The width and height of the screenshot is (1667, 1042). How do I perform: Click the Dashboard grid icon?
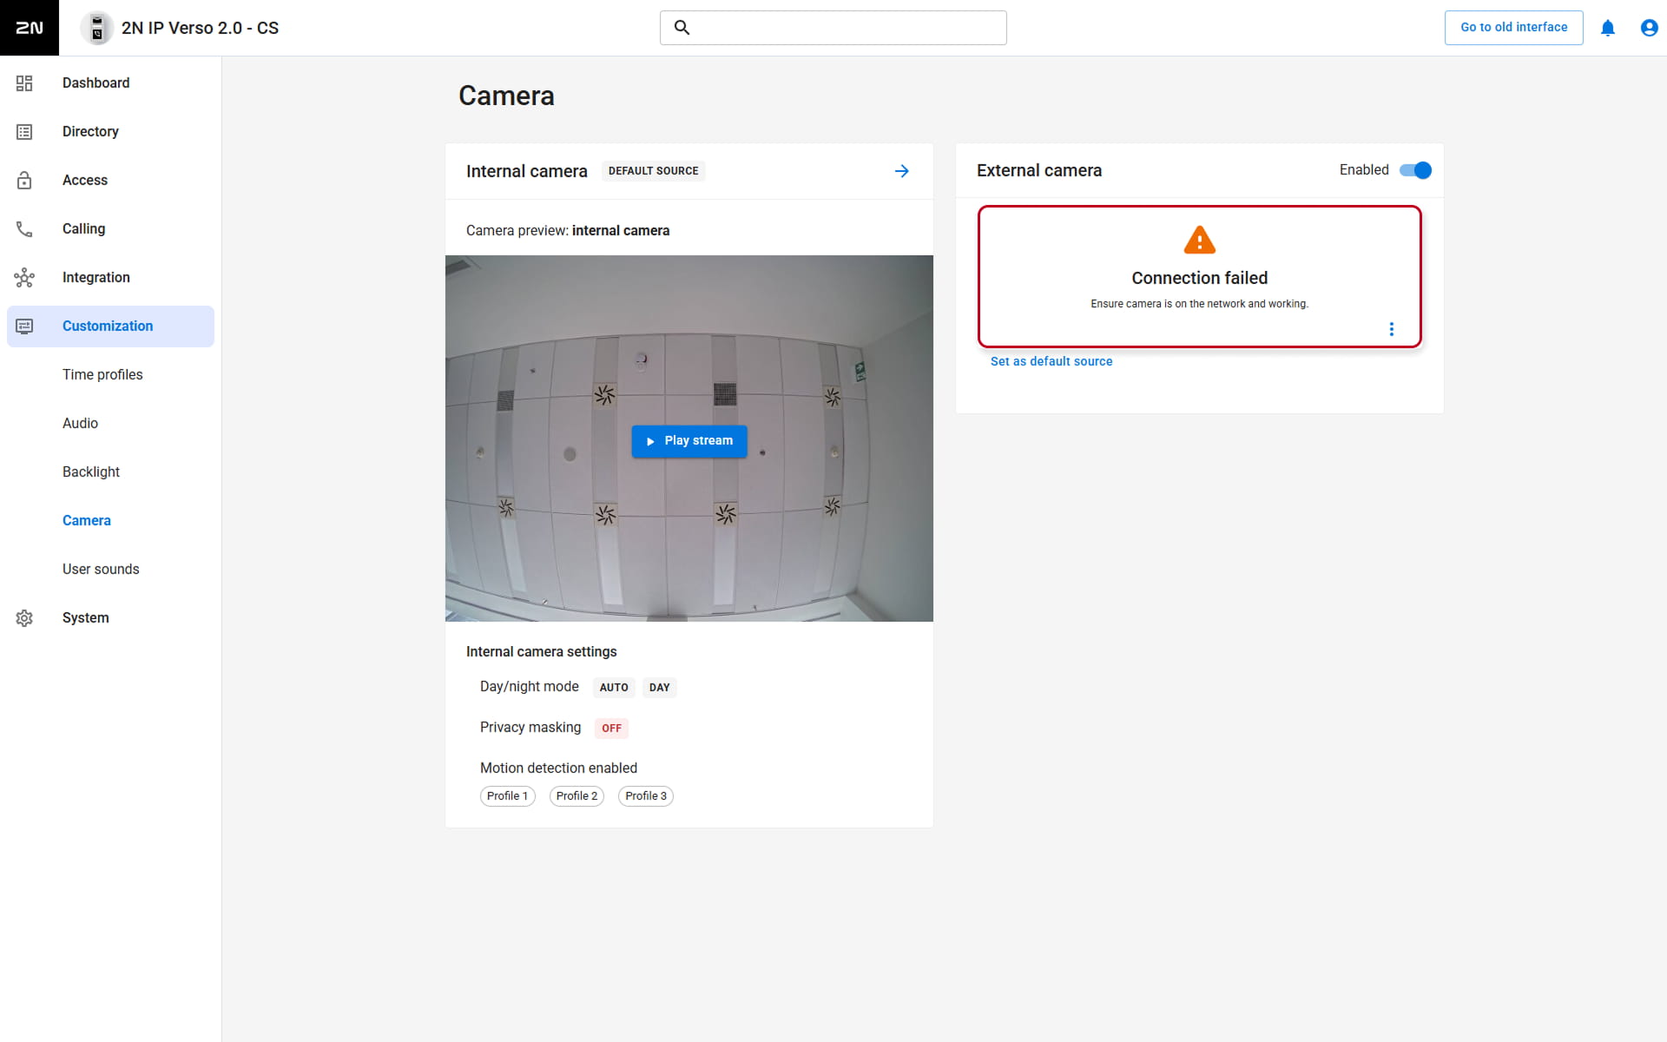click(x=24, y=83)
